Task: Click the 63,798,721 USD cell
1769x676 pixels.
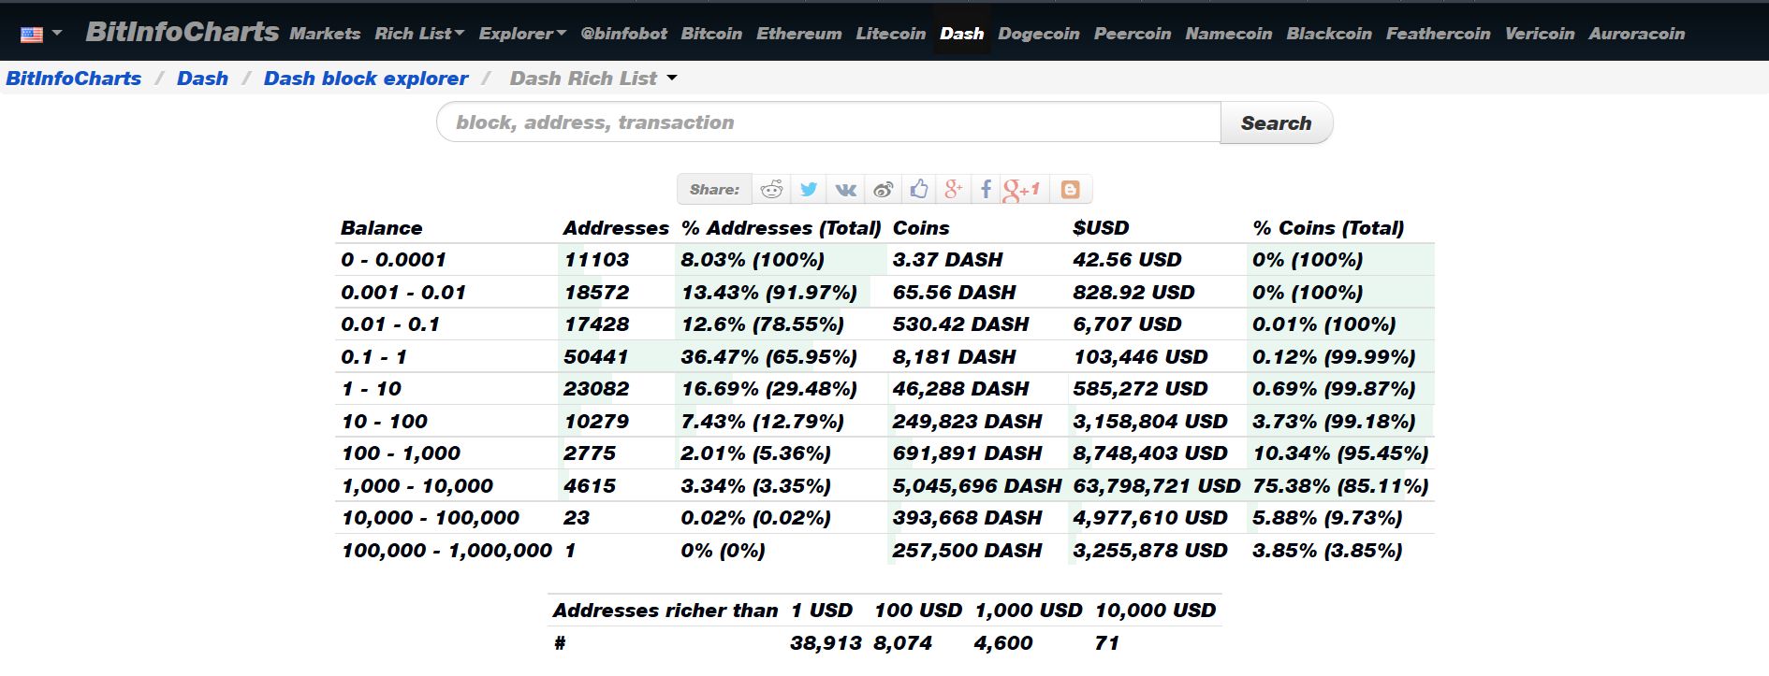Action: (1156, 486)
